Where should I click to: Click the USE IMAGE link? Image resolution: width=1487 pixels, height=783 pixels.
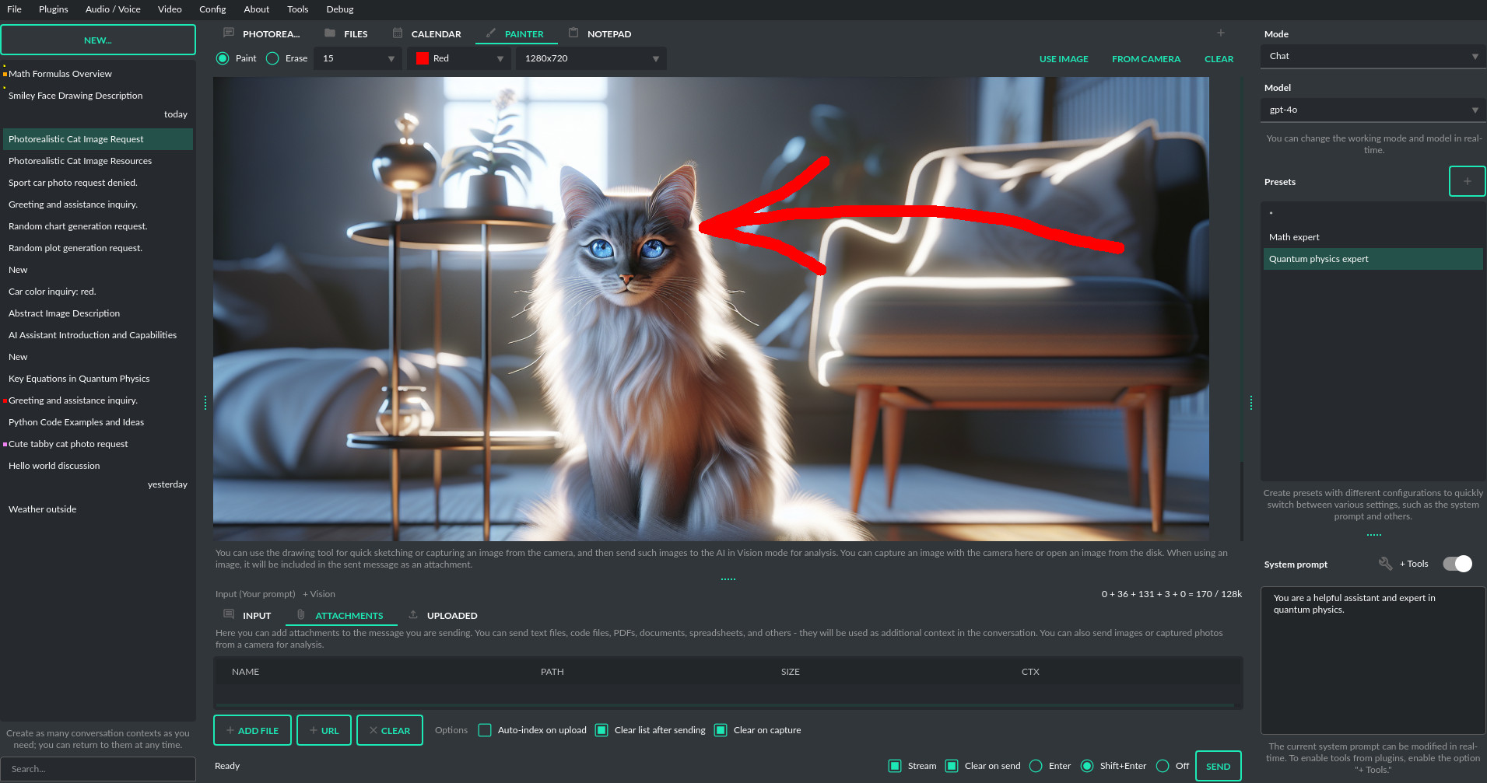pyautogui.click(x=1063, y=58)
